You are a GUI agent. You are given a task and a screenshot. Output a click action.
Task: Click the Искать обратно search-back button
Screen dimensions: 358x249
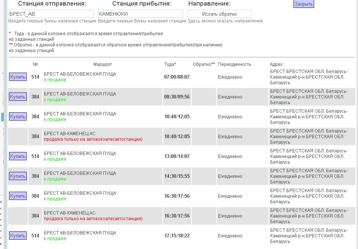(x=220, y=14)
